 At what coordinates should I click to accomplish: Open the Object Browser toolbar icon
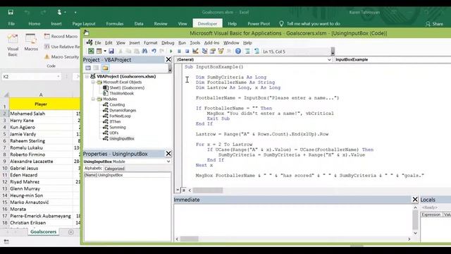(221, 52)
